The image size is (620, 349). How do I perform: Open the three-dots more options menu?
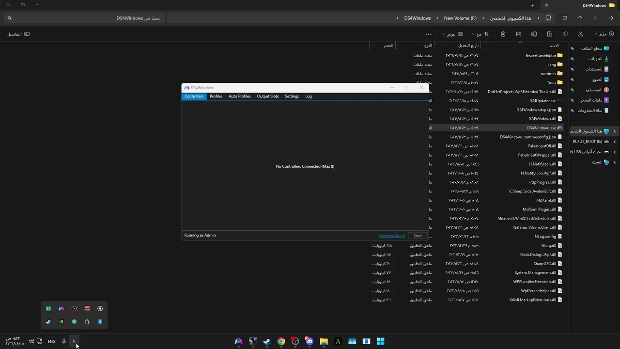429,34
